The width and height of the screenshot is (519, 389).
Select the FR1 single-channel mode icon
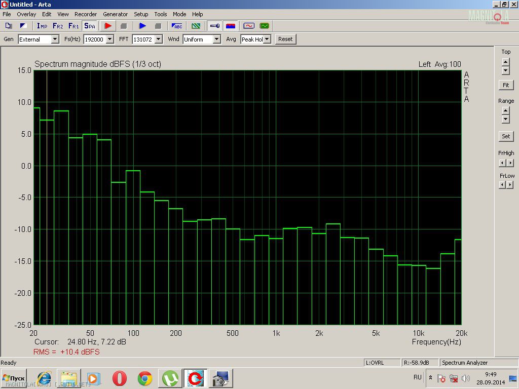coord(73,26)
